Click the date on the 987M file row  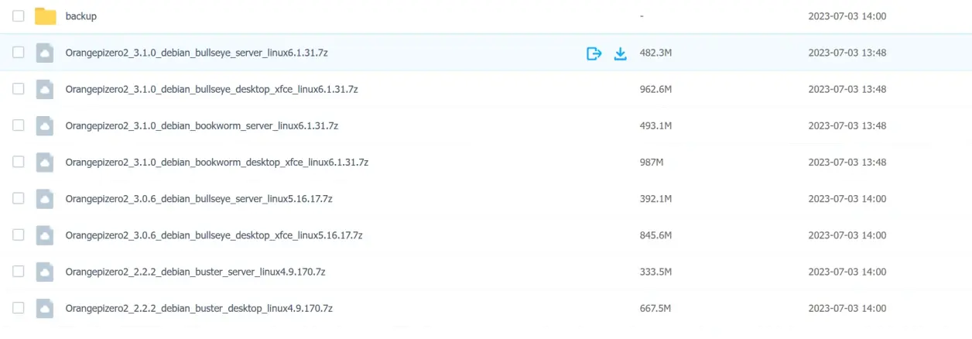pyautogui.click(x=847, y=163)
